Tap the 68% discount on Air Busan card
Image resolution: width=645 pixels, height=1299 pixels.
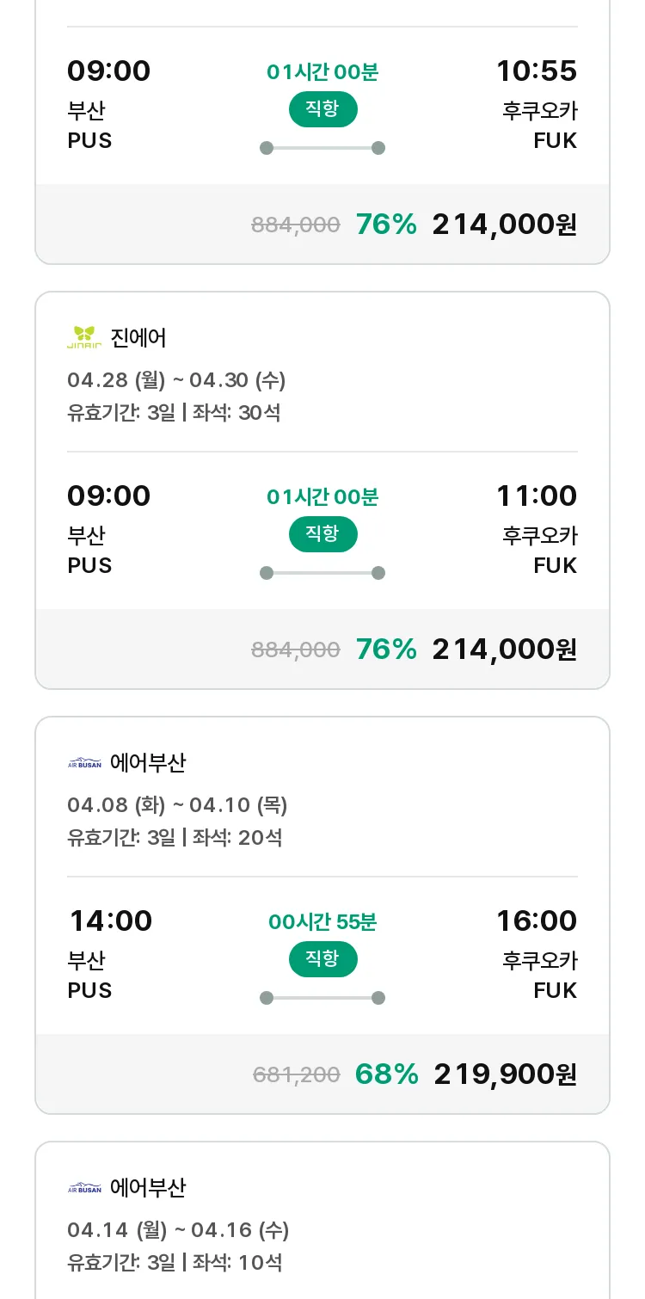point(386,1074)
